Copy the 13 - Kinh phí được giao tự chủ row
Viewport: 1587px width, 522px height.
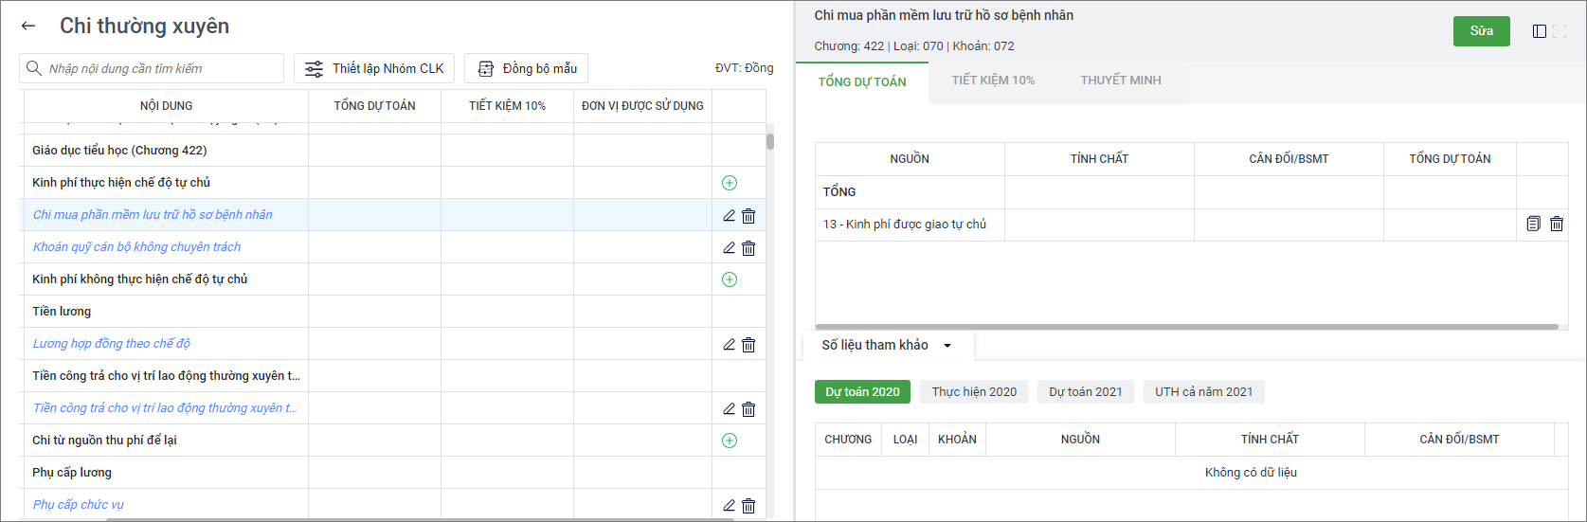(1533, 225)
